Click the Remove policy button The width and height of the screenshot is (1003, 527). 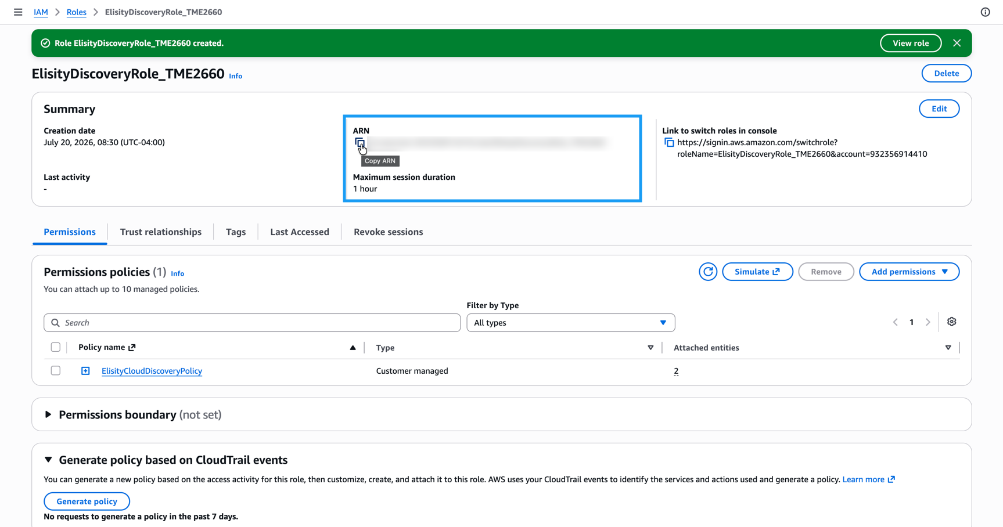(x=826, y=272)
